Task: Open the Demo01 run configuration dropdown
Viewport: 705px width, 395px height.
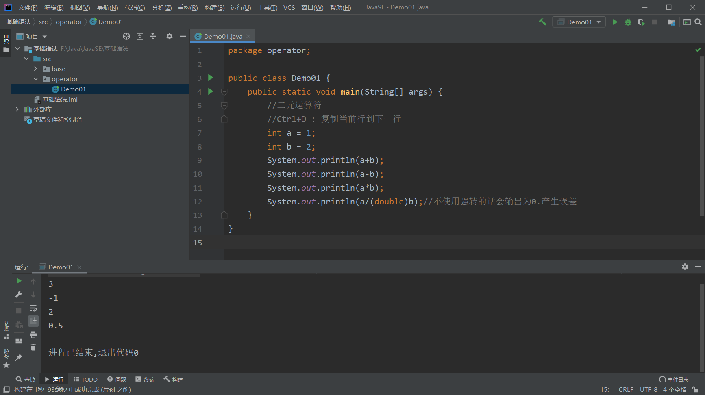Action: coord(579,22)
